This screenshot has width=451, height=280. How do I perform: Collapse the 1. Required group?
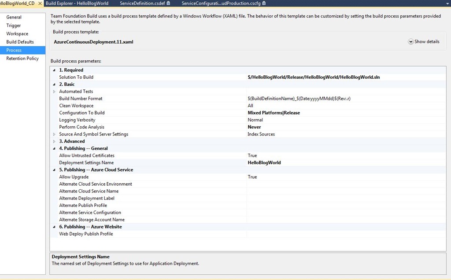click(x=54, y=70)
